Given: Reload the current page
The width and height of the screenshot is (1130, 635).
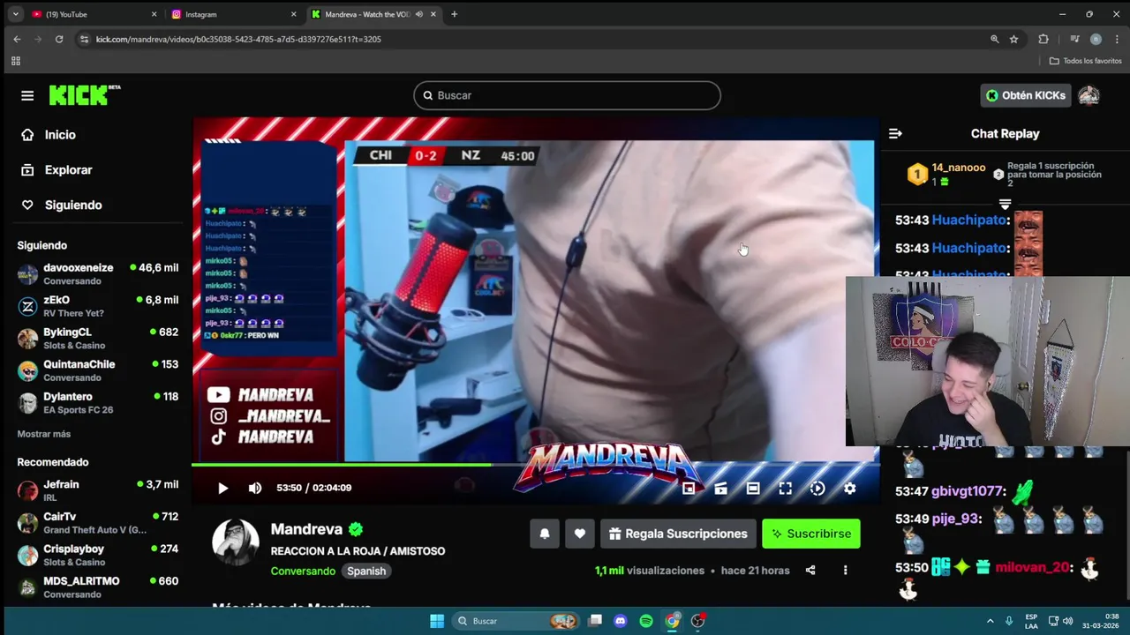Looking at the screenshot, I should (59, 39).
